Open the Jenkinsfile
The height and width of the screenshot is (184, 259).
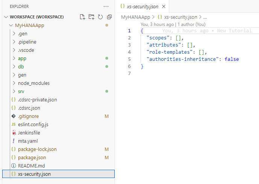tap(29, 133)
